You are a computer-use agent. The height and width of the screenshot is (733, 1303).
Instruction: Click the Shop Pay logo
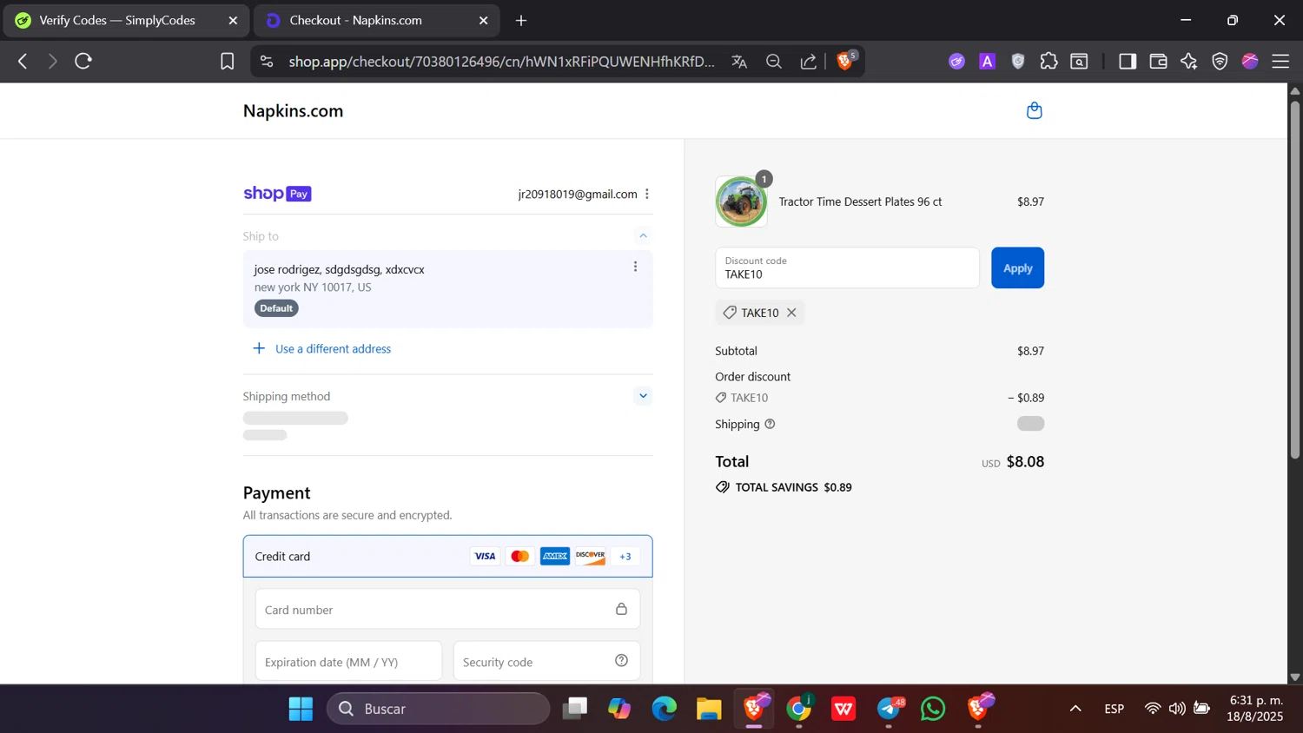(x=277, y=194)
